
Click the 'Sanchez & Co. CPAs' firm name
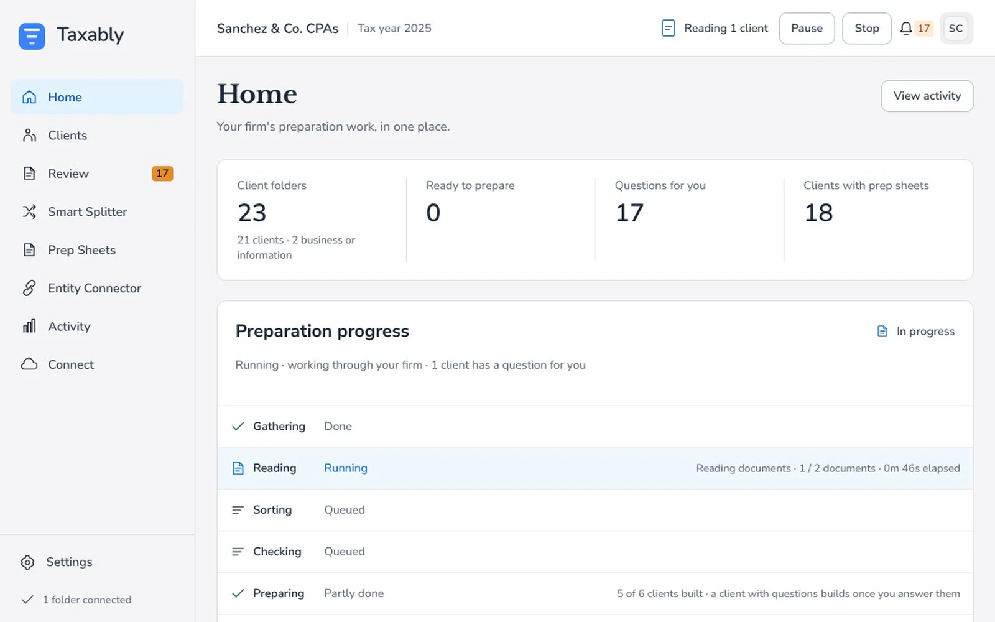(277, 29)
